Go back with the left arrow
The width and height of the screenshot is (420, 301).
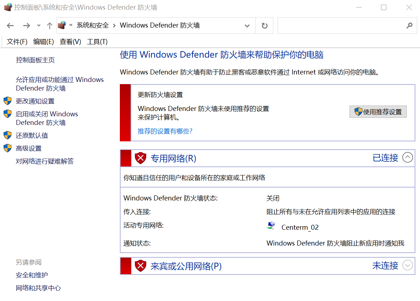click(x=10, y=25)
